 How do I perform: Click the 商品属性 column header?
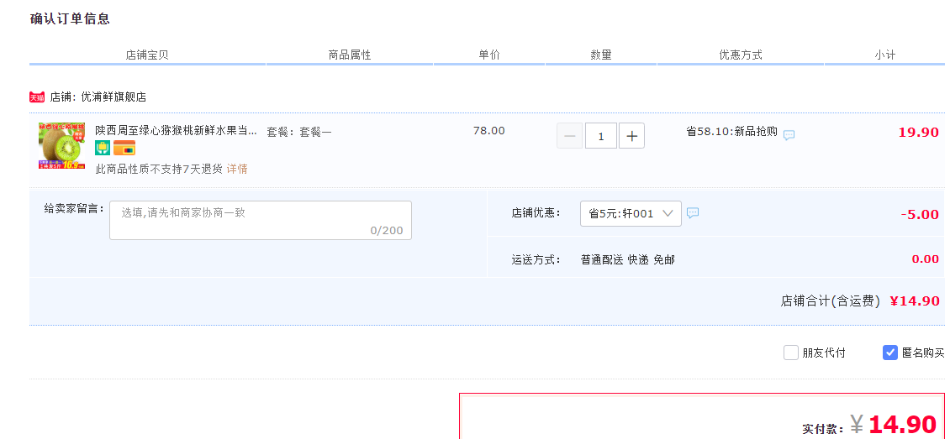(x=350, y=55)
